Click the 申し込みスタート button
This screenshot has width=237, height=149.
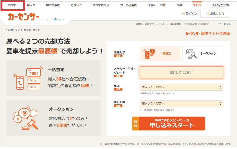(x=169, y=124)
